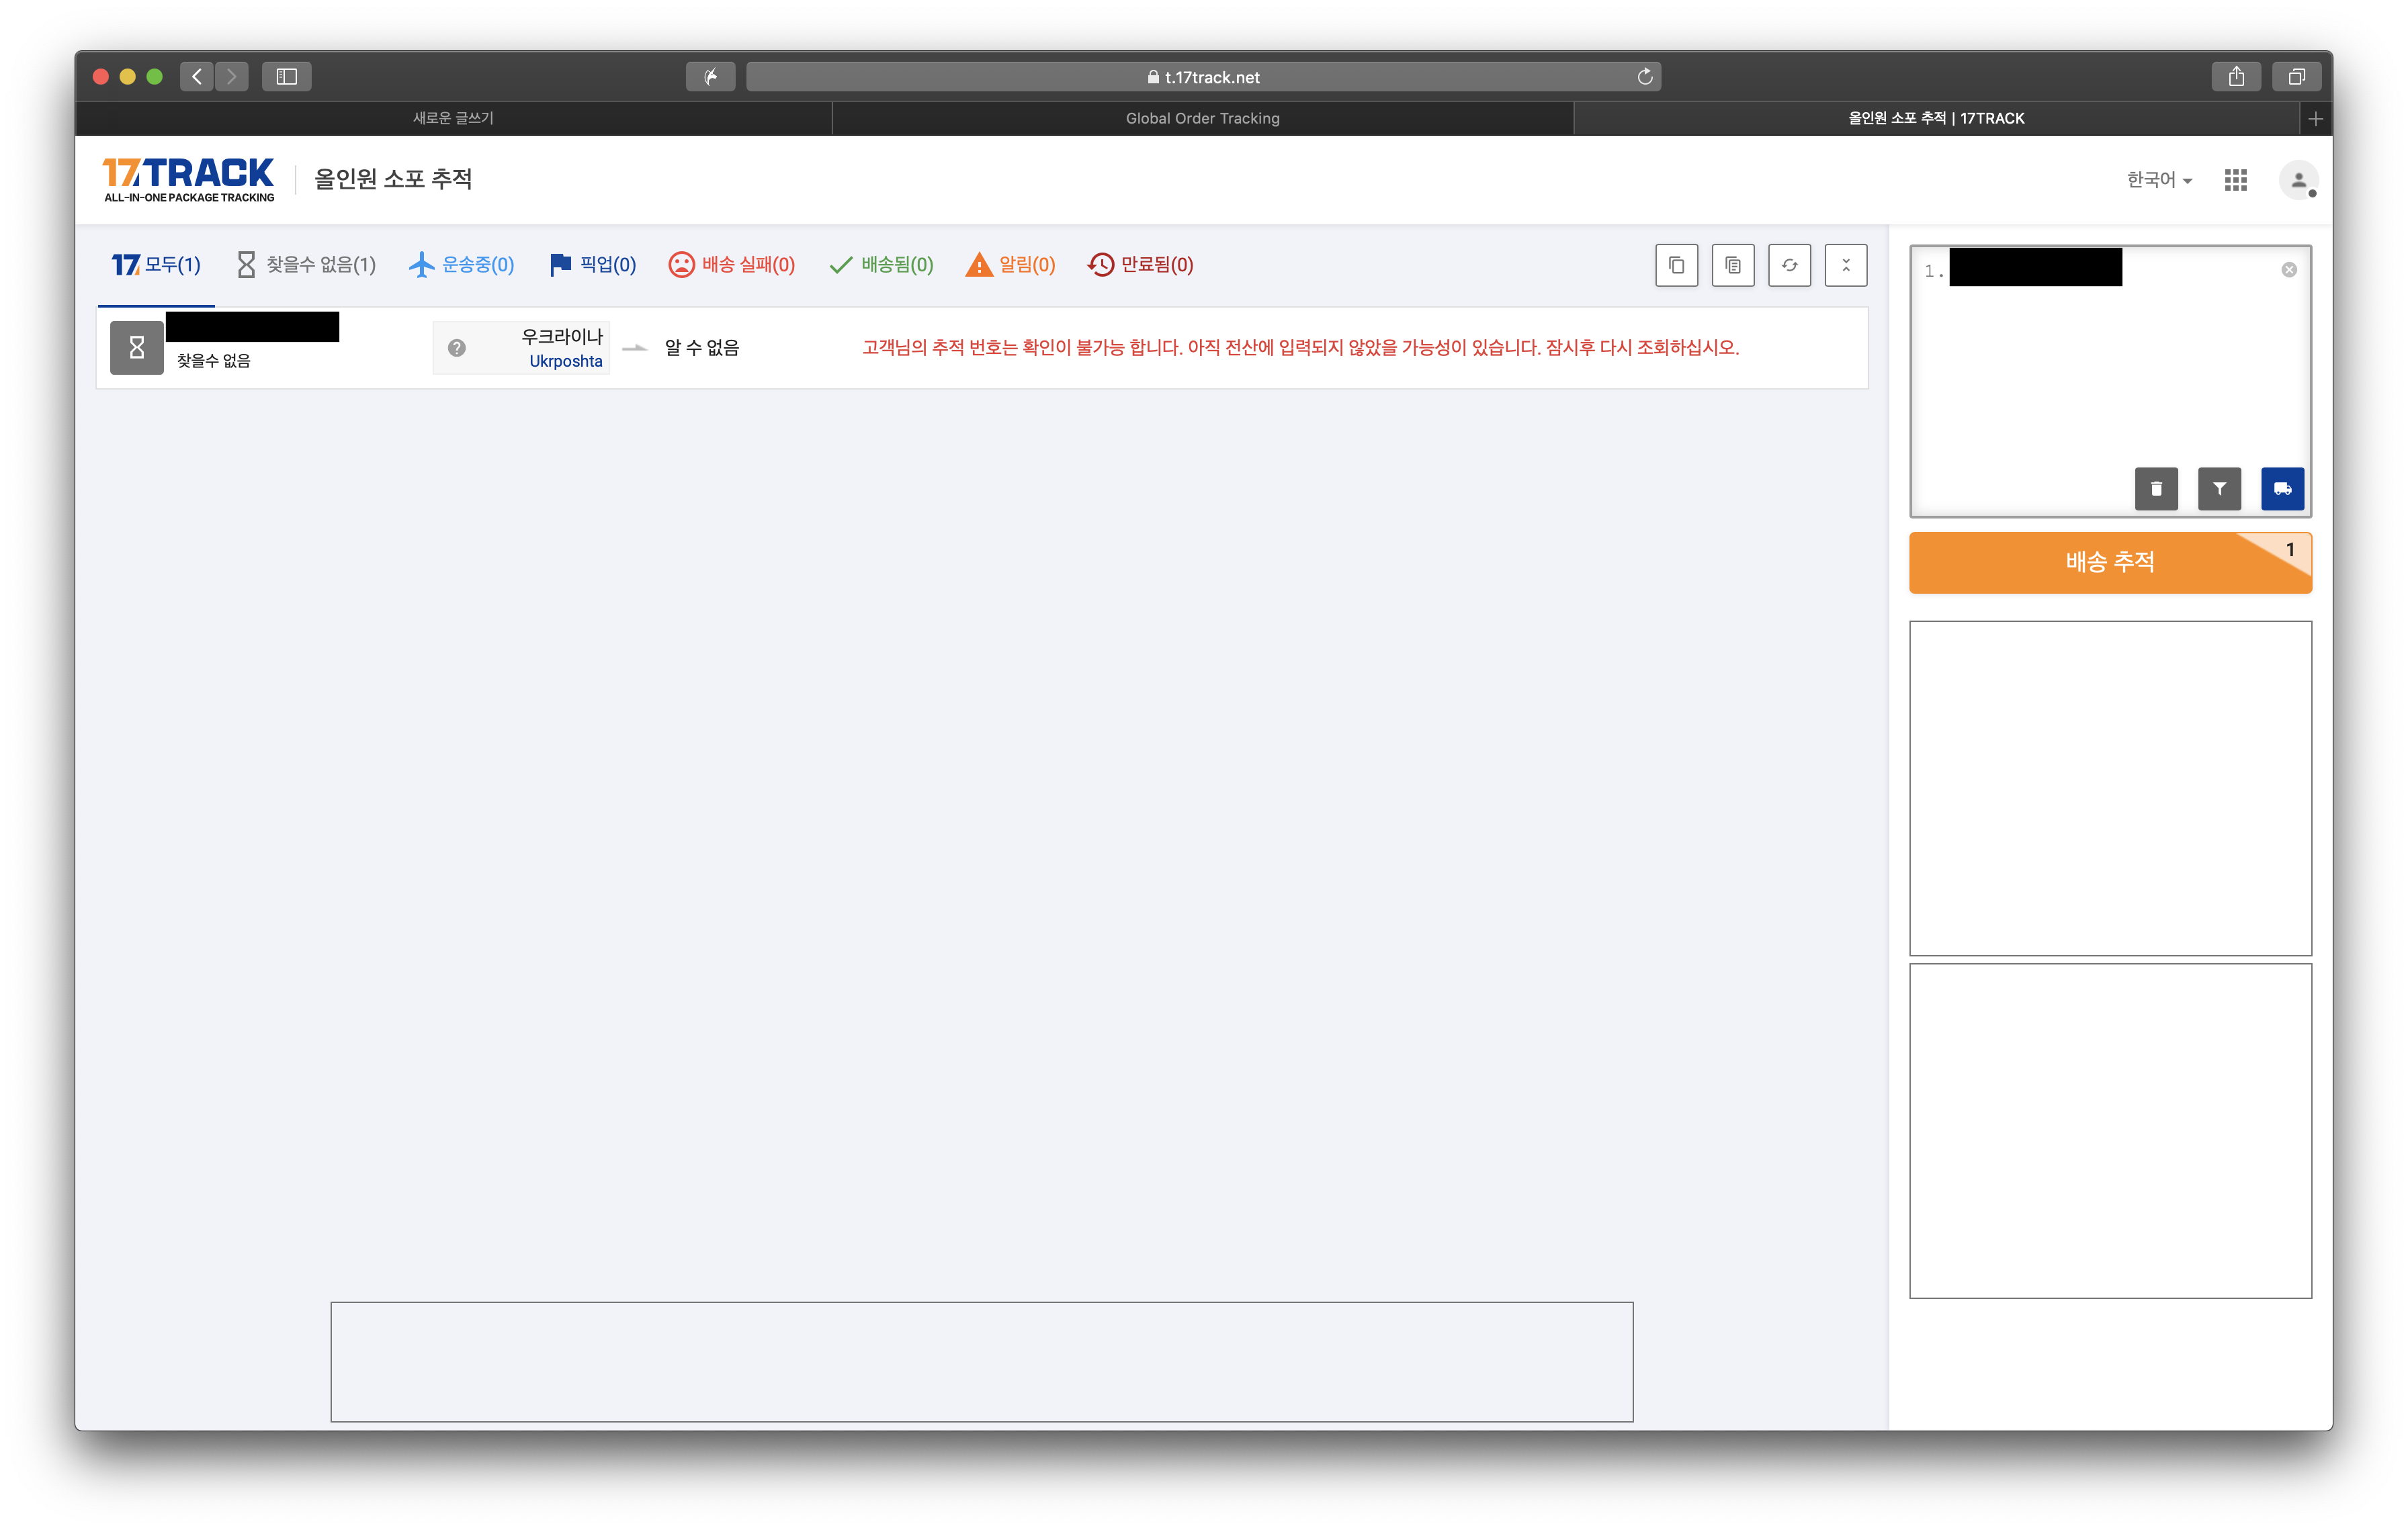Click the refresh tracking results icon

[x=1789, y=265]
